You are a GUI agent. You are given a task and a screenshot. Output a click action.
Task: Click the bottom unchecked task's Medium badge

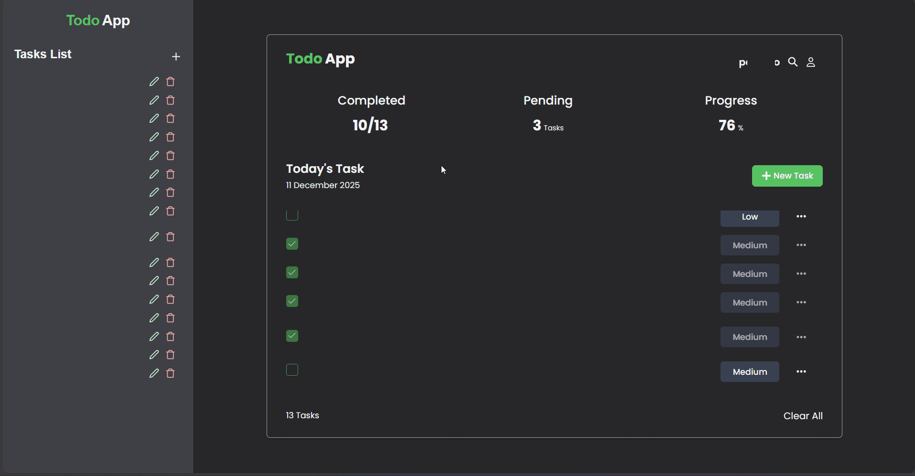tap(750, 372)
